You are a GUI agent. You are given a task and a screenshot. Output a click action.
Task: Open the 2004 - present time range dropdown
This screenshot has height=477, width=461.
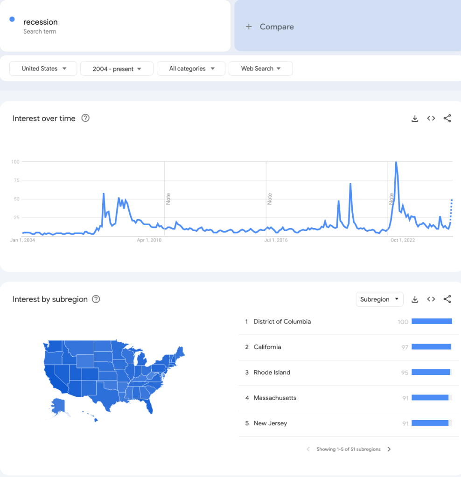[117, 69]
